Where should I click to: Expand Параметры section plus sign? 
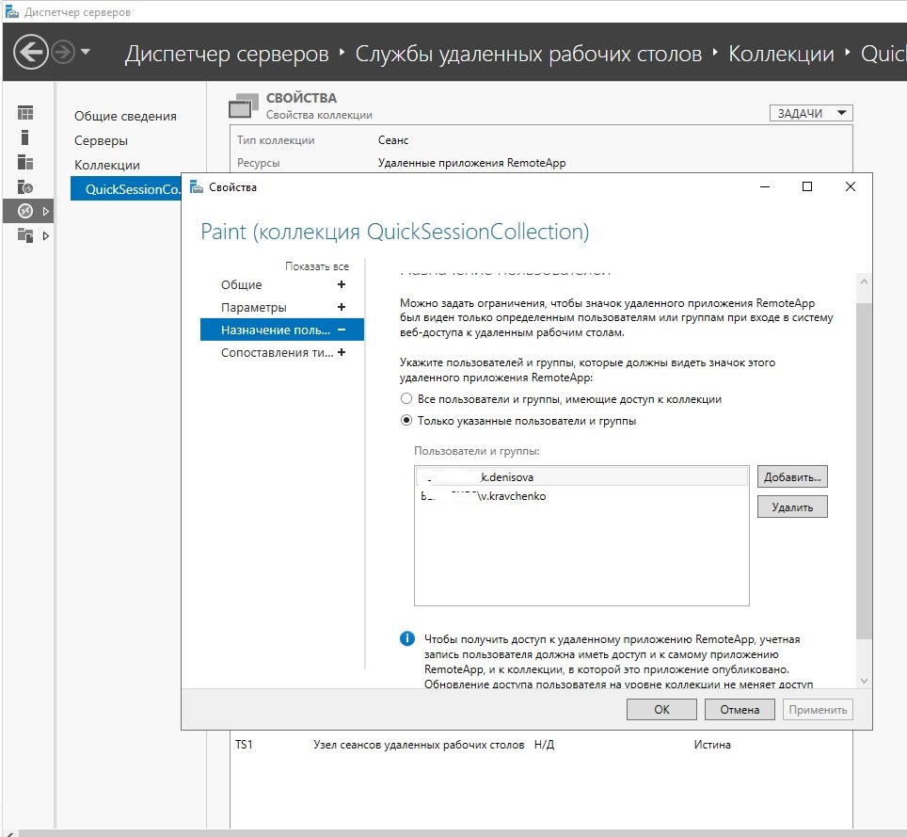click(x=342, y=307)
